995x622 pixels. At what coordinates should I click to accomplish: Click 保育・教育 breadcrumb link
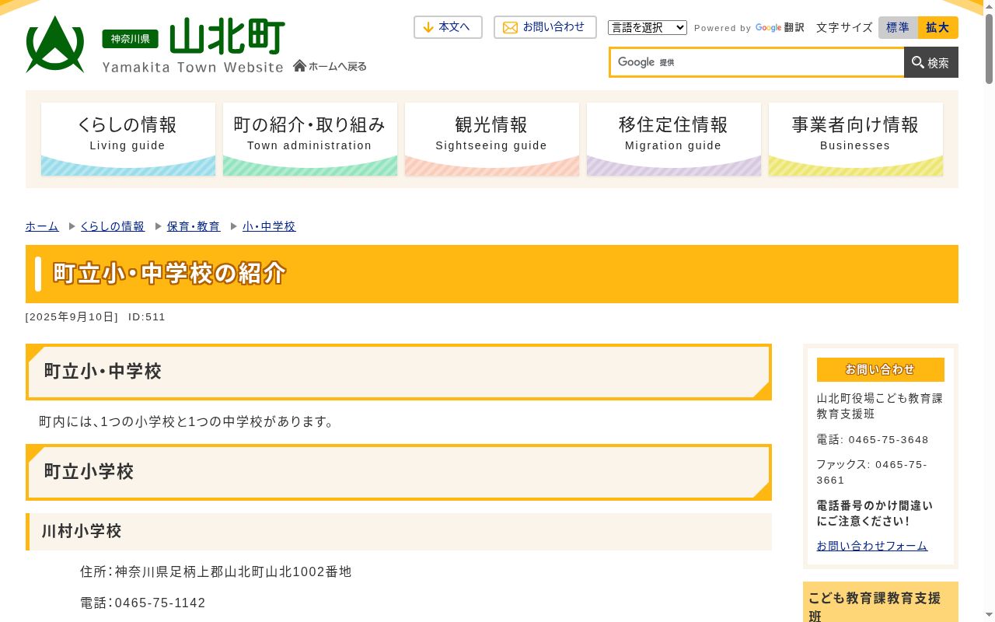tap(194, 226)
